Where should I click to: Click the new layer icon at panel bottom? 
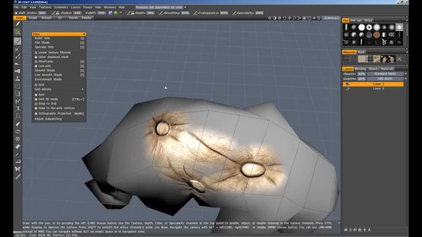(x=346, y=230)
